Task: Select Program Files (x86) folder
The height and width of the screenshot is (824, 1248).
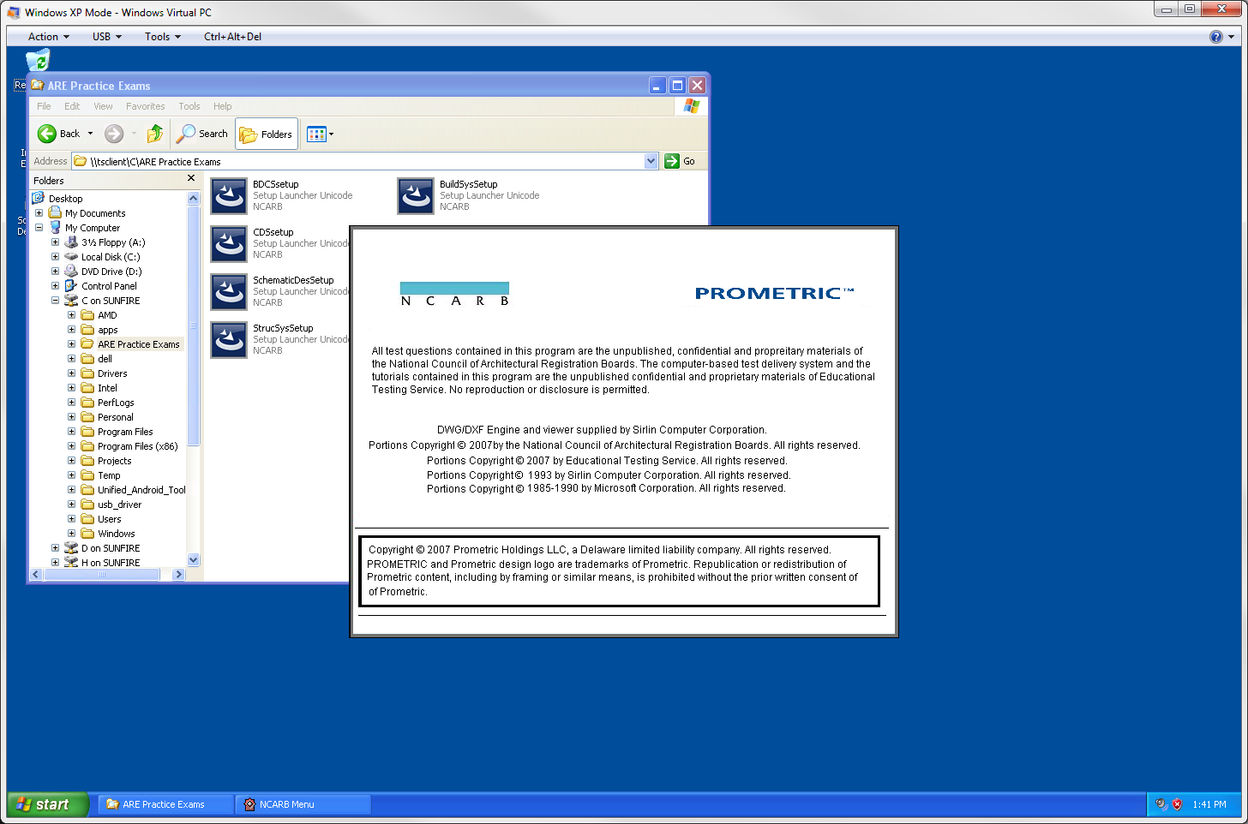Action: (x=137, y=446)
